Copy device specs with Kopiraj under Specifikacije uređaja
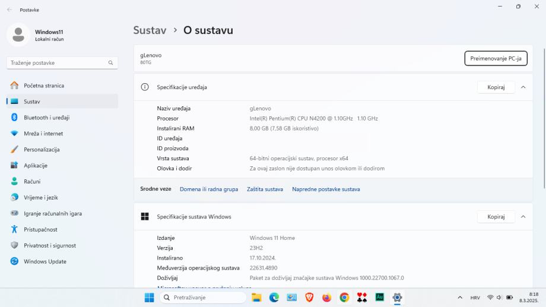Image resolution: width=546 pixels, height=307 pixels. point(496,87)
